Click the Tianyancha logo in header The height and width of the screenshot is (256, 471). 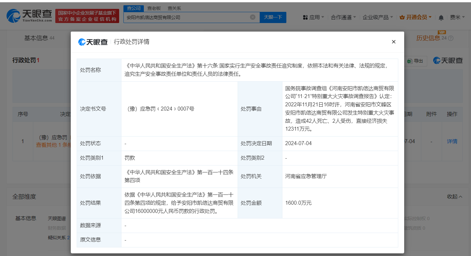tap(30, 15)
